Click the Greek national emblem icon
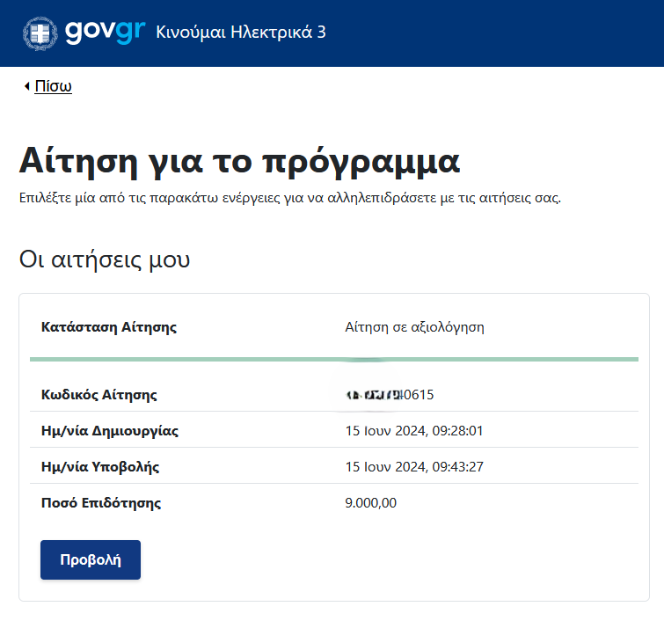The height and width of the screenshot is (621, 664). pyautogui.click(x=40, y=33)
